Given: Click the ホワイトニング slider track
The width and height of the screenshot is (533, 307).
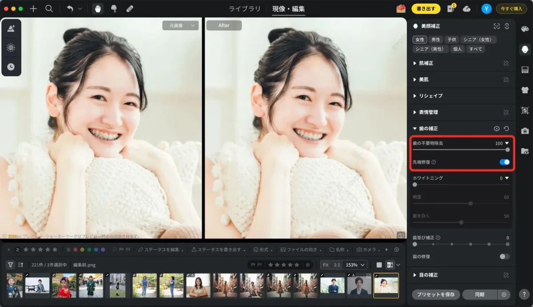Looking at the screenshot, I should click(x=461, y=184).
